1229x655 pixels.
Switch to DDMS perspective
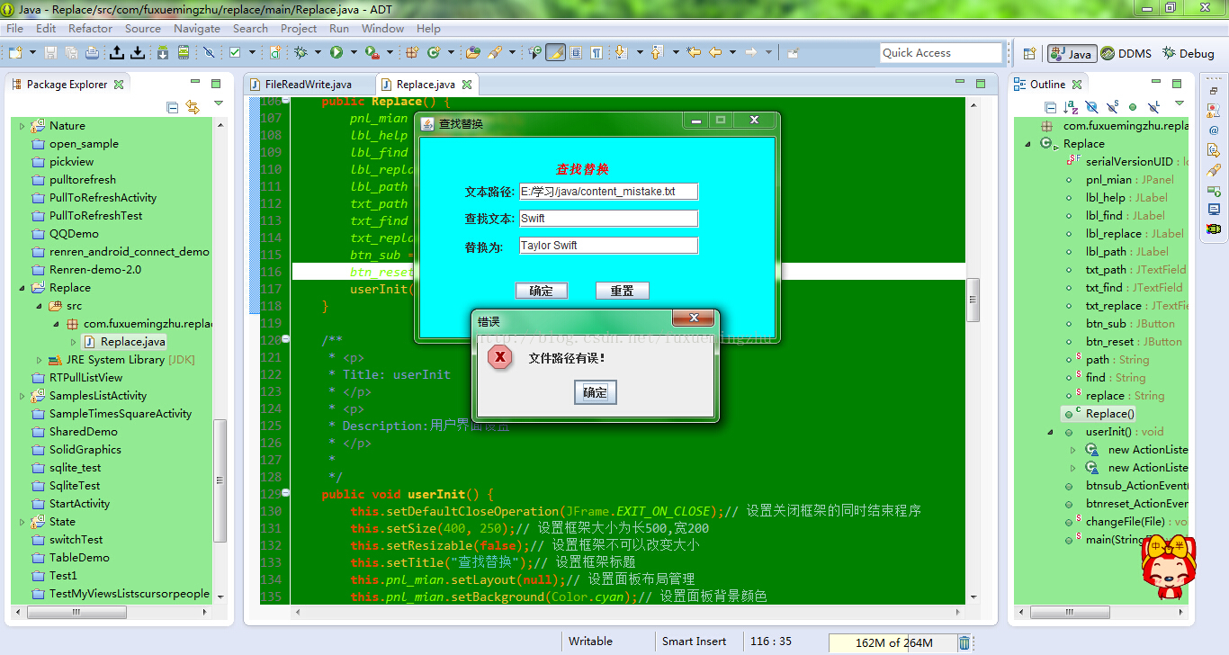click(x=1126, y=53)
